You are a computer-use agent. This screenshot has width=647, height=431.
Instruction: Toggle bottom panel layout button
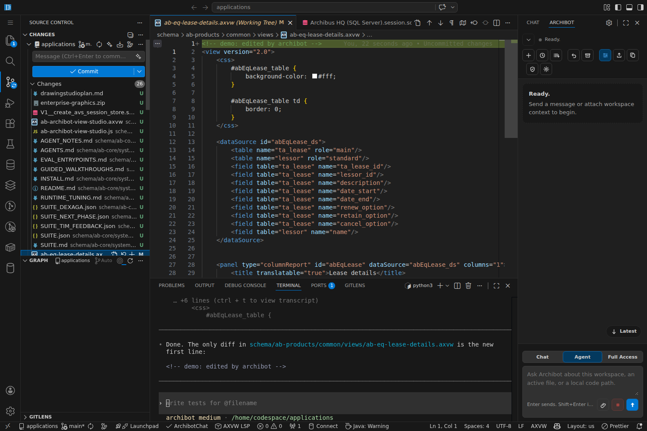pos(629,7)
